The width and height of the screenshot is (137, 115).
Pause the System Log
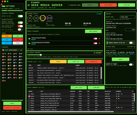click(x=58, y=62)
